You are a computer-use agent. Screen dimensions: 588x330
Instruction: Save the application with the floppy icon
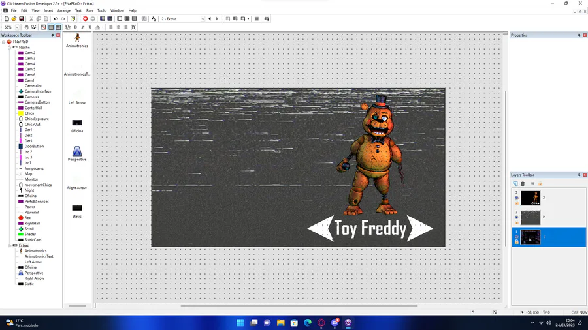22,19
